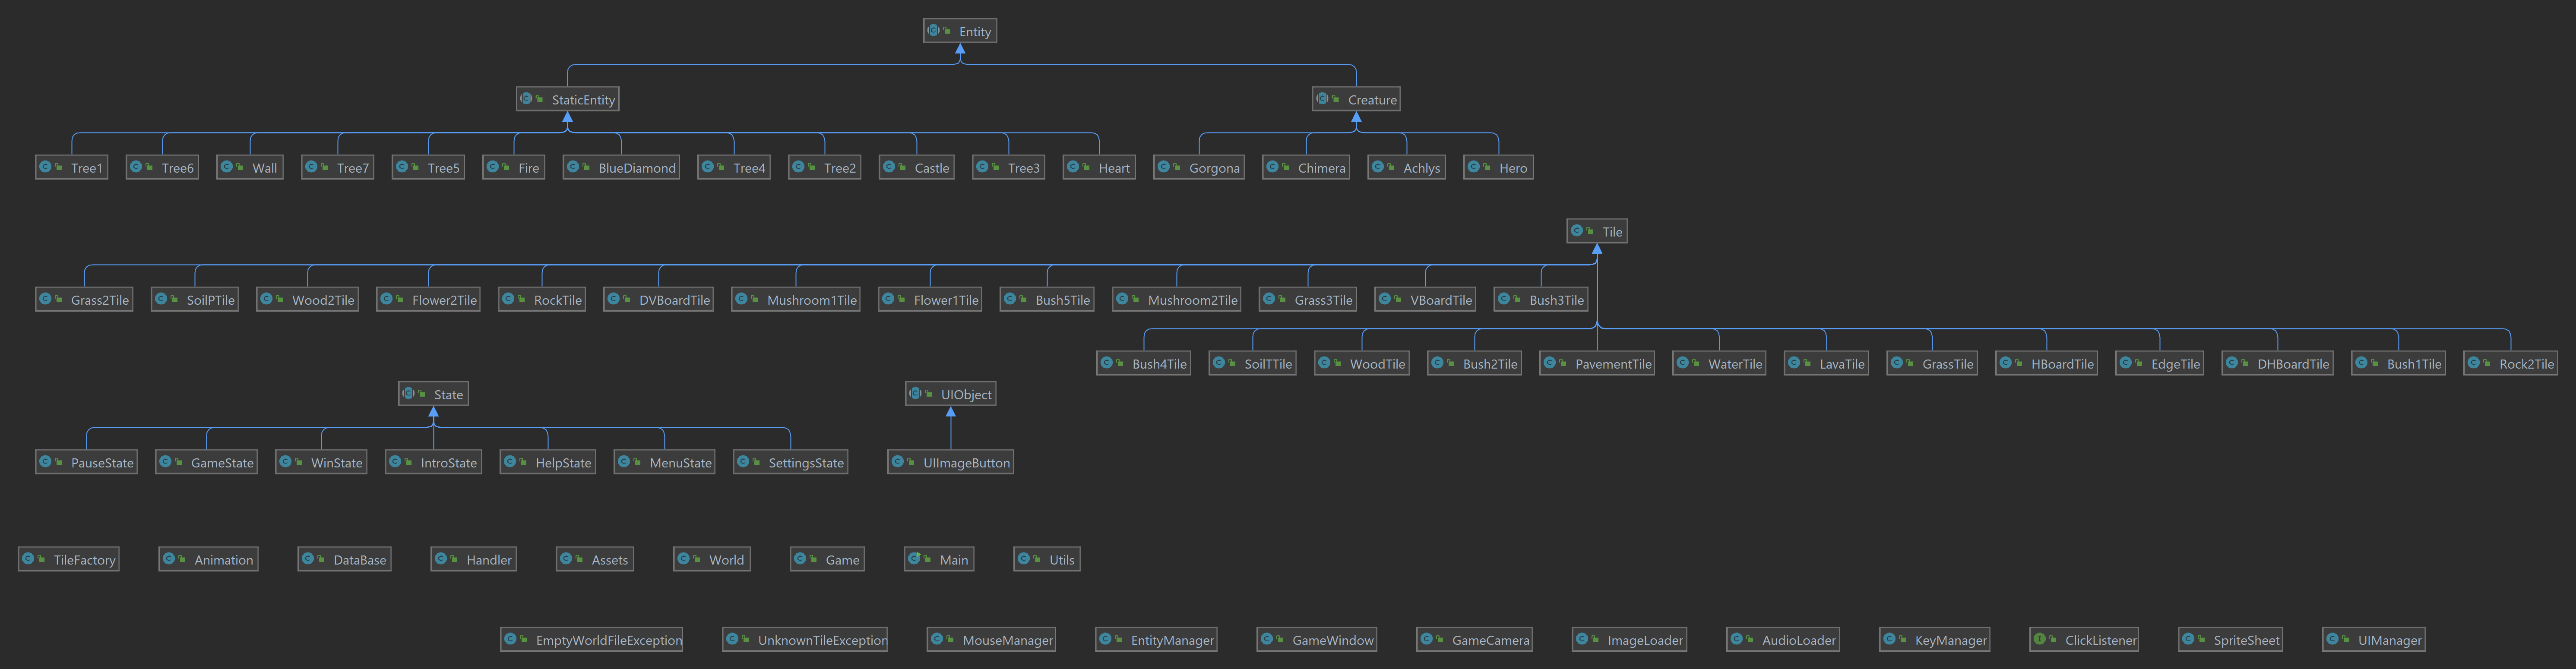Click the abstract class icon of State
The height and width of the screenshot is (669, 2576).
point(409,393)
